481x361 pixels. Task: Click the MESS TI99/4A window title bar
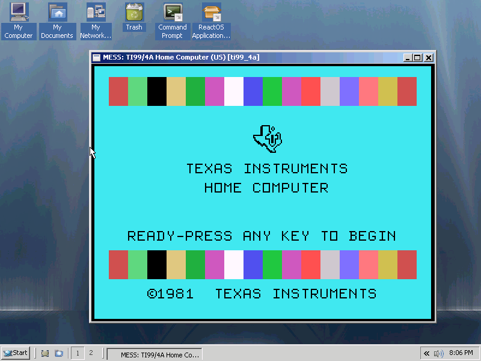pyautogui.click(x=240, y=58)
